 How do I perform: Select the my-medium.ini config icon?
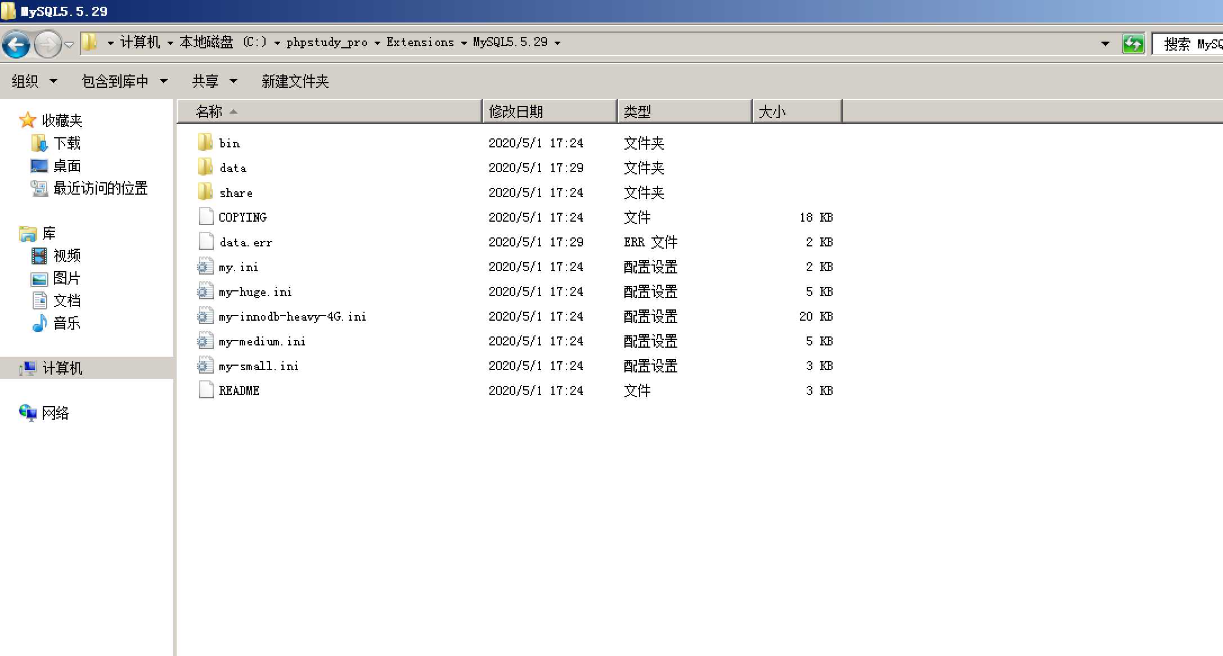[x=205, y=340]
